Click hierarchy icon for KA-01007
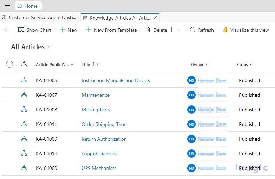 24,95
